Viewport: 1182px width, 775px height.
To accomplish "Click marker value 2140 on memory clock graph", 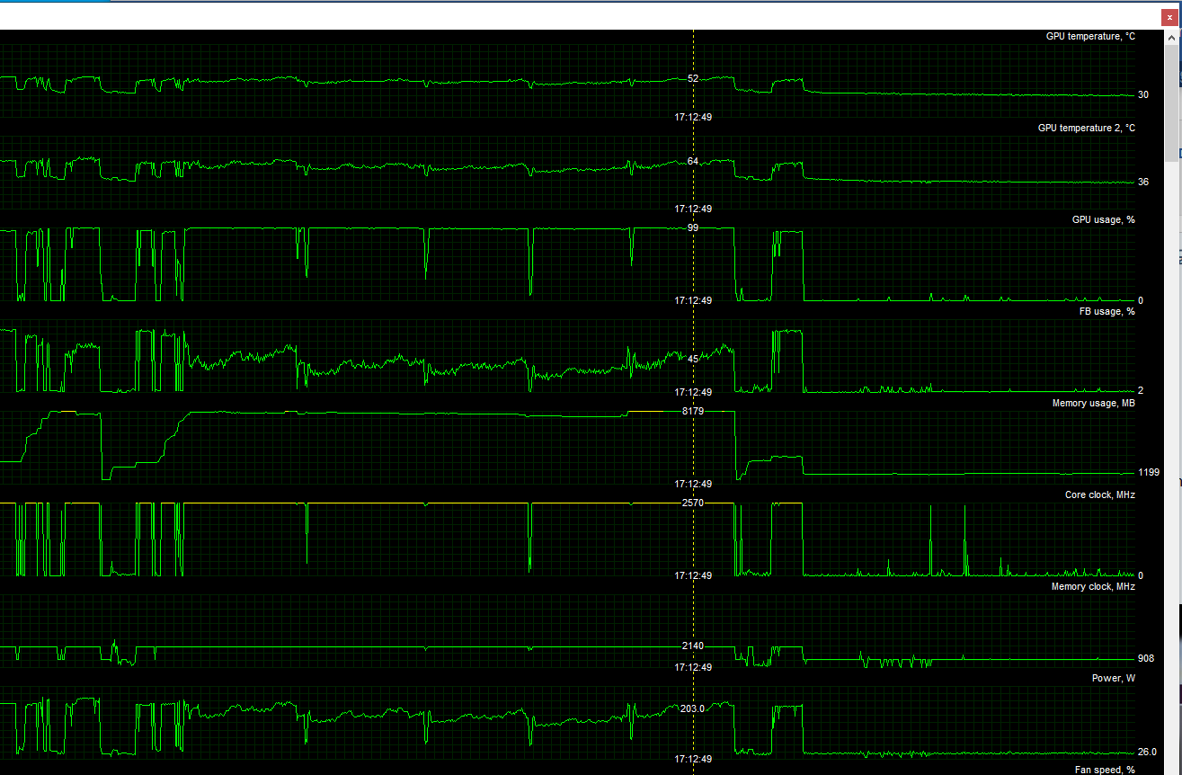I will pyautogui.click(x=693, y=646).
